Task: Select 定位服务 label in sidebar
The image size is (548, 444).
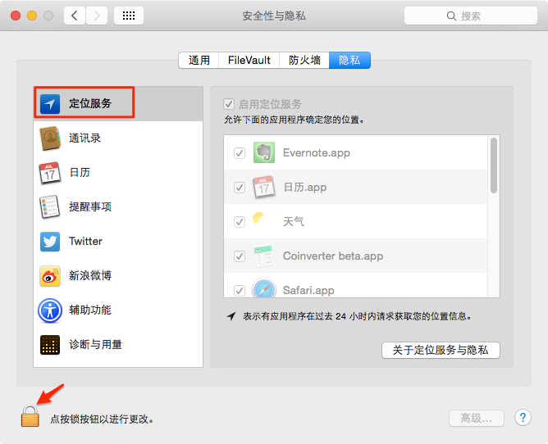Action: coord(90,103)
